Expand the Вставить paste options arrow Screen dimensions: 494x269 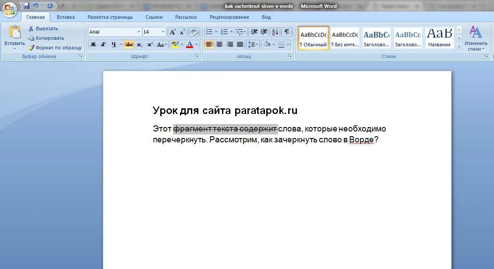14,49
